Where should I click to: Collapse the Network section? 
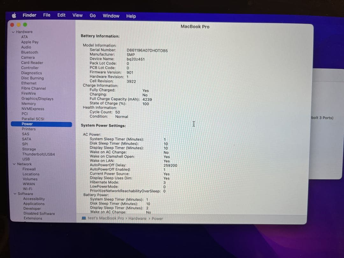[14, 164]
